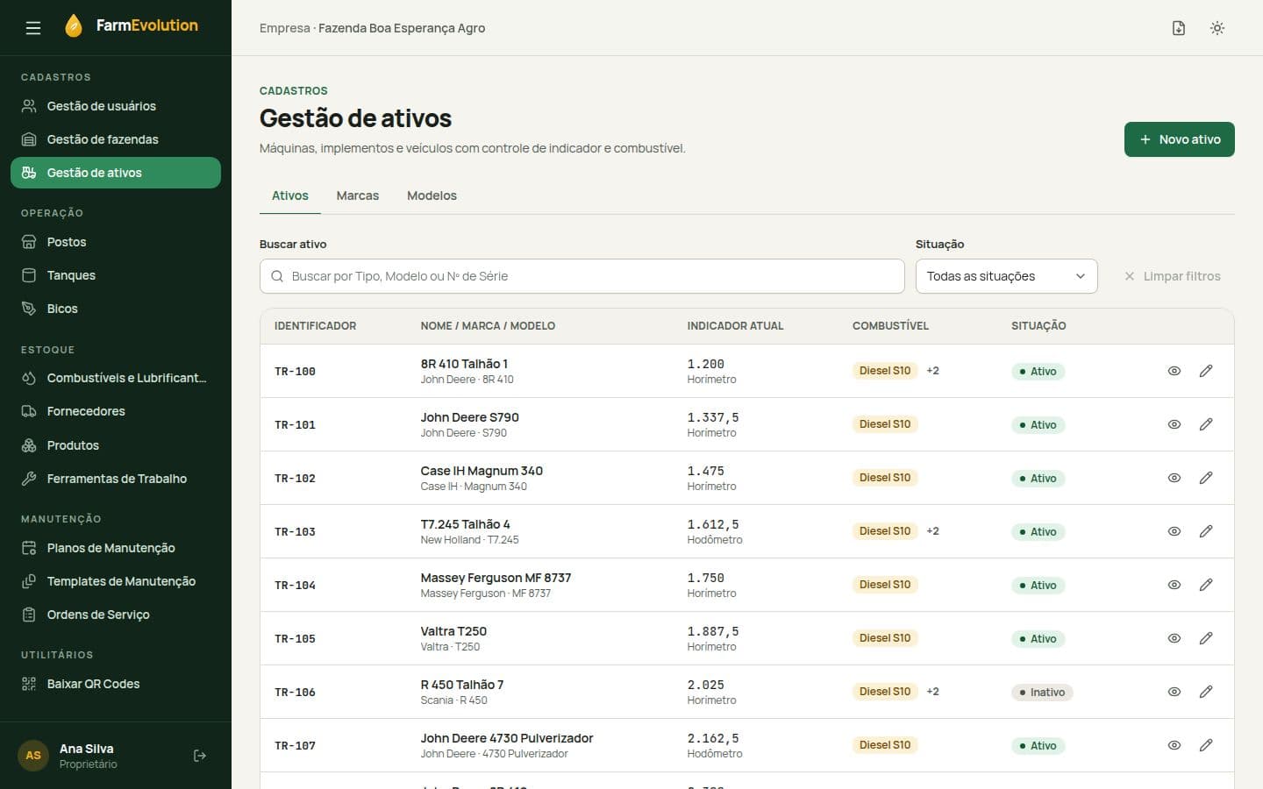1263x789 pixels.
Task: Click the logout icon beside Ana Silva
Action: 200,756
